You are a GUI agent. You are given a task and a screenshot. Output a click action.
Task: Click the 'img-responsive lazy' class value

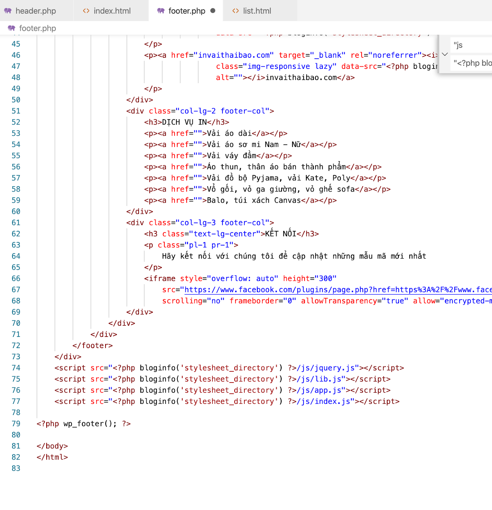(290, 66)
